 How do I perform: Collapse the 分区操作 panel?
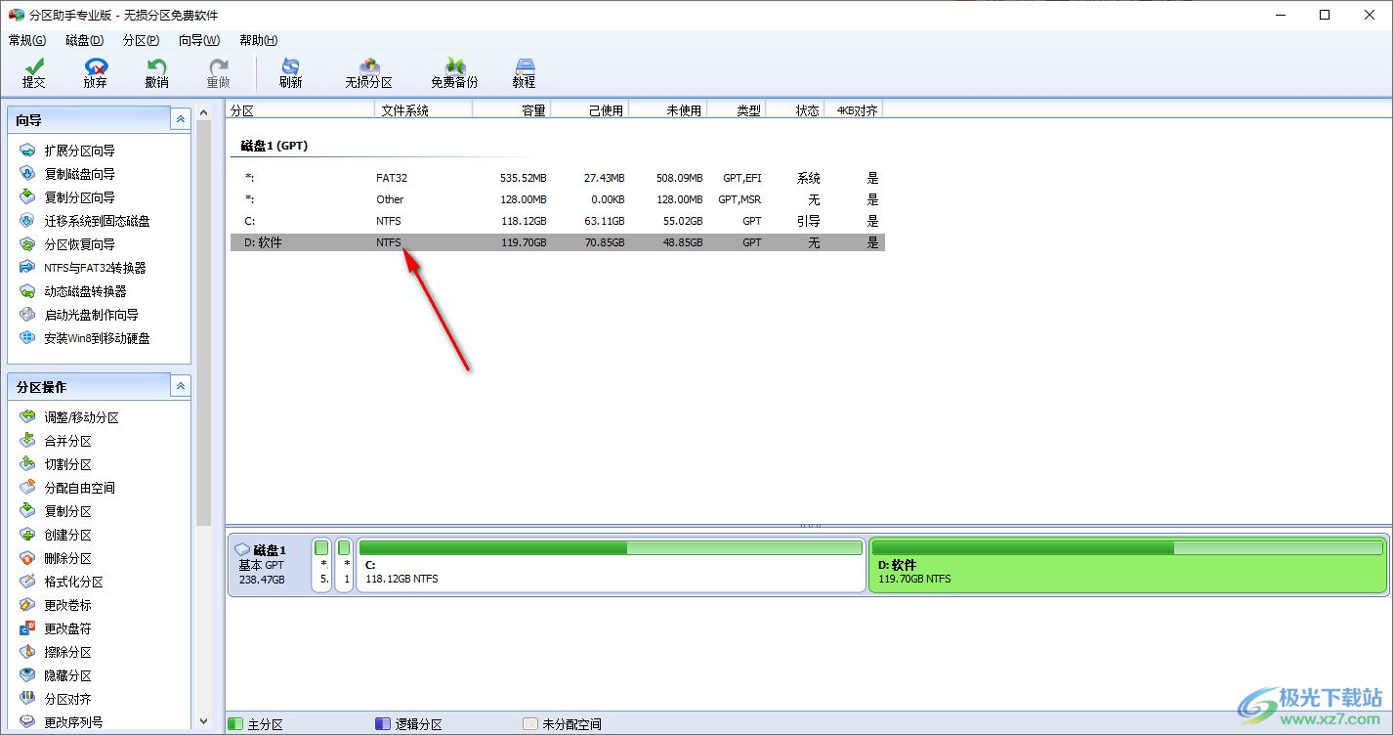coord(181,386)
